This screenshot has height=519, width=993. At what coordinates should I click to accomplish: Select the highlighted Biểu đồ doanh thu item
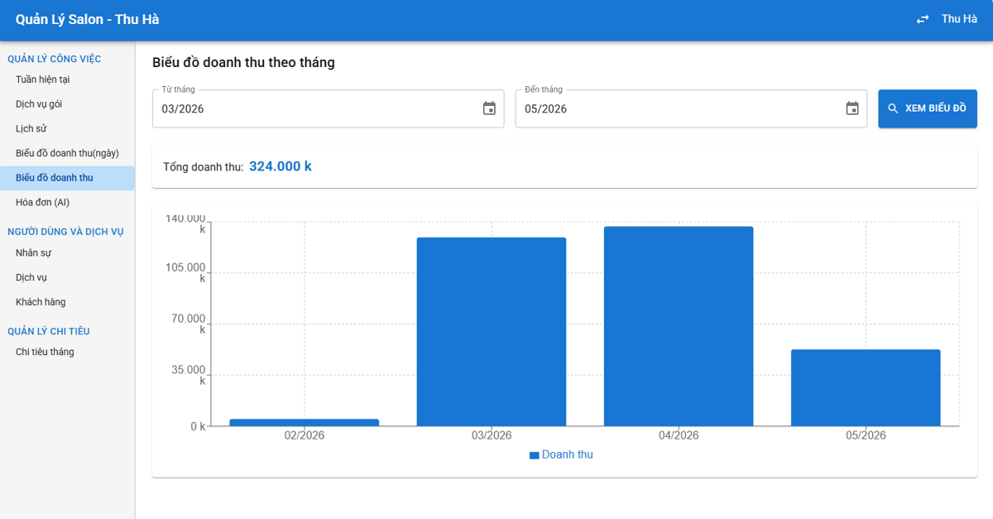tap(67, 178)
